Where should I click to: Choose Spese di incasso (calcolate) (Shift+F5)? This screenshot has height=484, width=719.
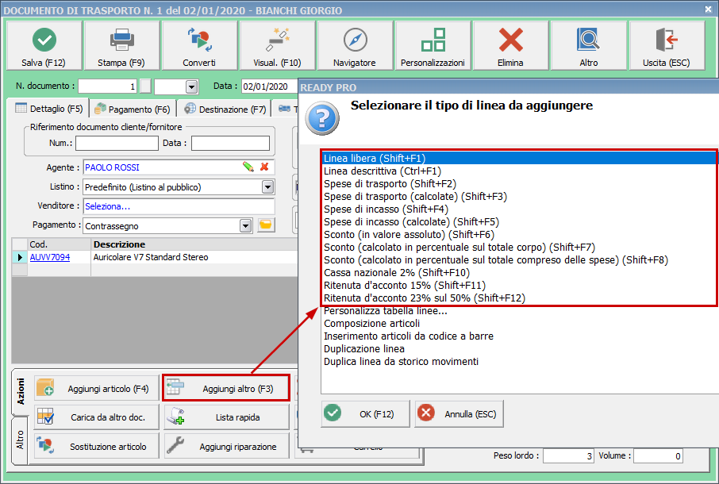520,222
